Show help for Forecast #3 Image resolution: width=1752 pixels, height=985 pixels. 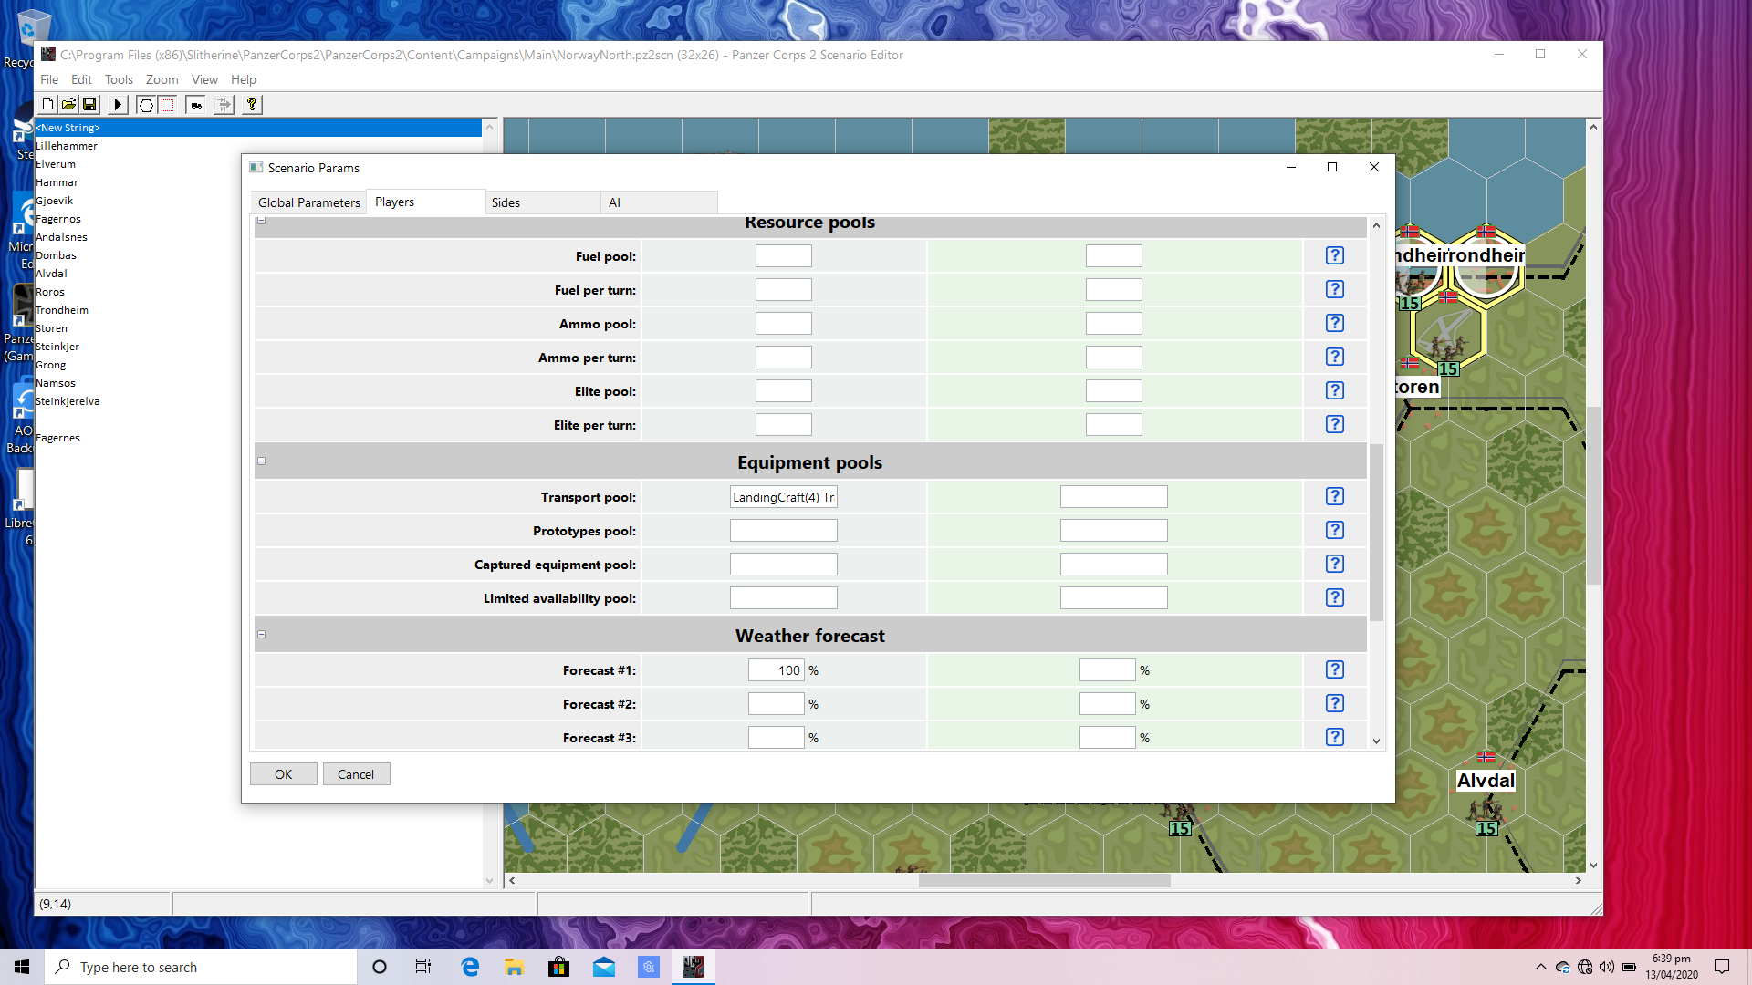coord(1334,737)
